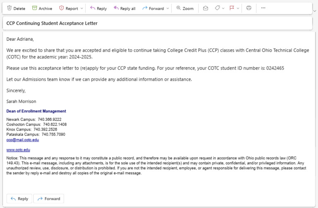The image size is (318, 208).
Task: Click the academic year 2024-2025 text
Action: pos(81,57)
